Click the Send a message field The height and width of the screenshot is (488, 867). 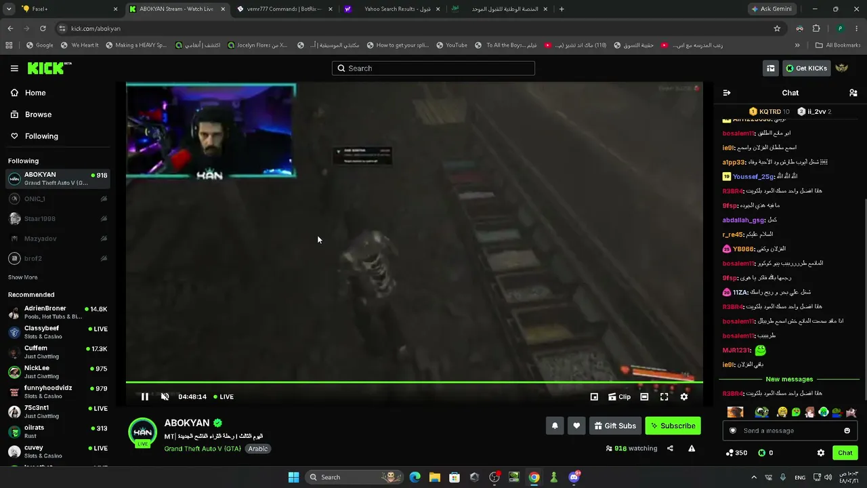point(790,430)
